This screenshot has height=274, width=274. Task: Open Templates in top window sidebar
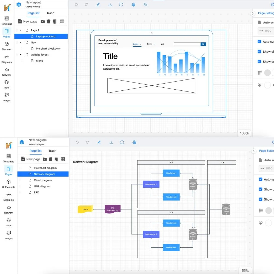pyautogui.click(x=7, y=21)
